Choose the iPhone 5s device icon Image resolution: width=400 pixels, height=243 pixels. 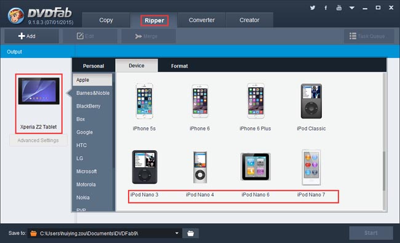(x=145, y=101)
